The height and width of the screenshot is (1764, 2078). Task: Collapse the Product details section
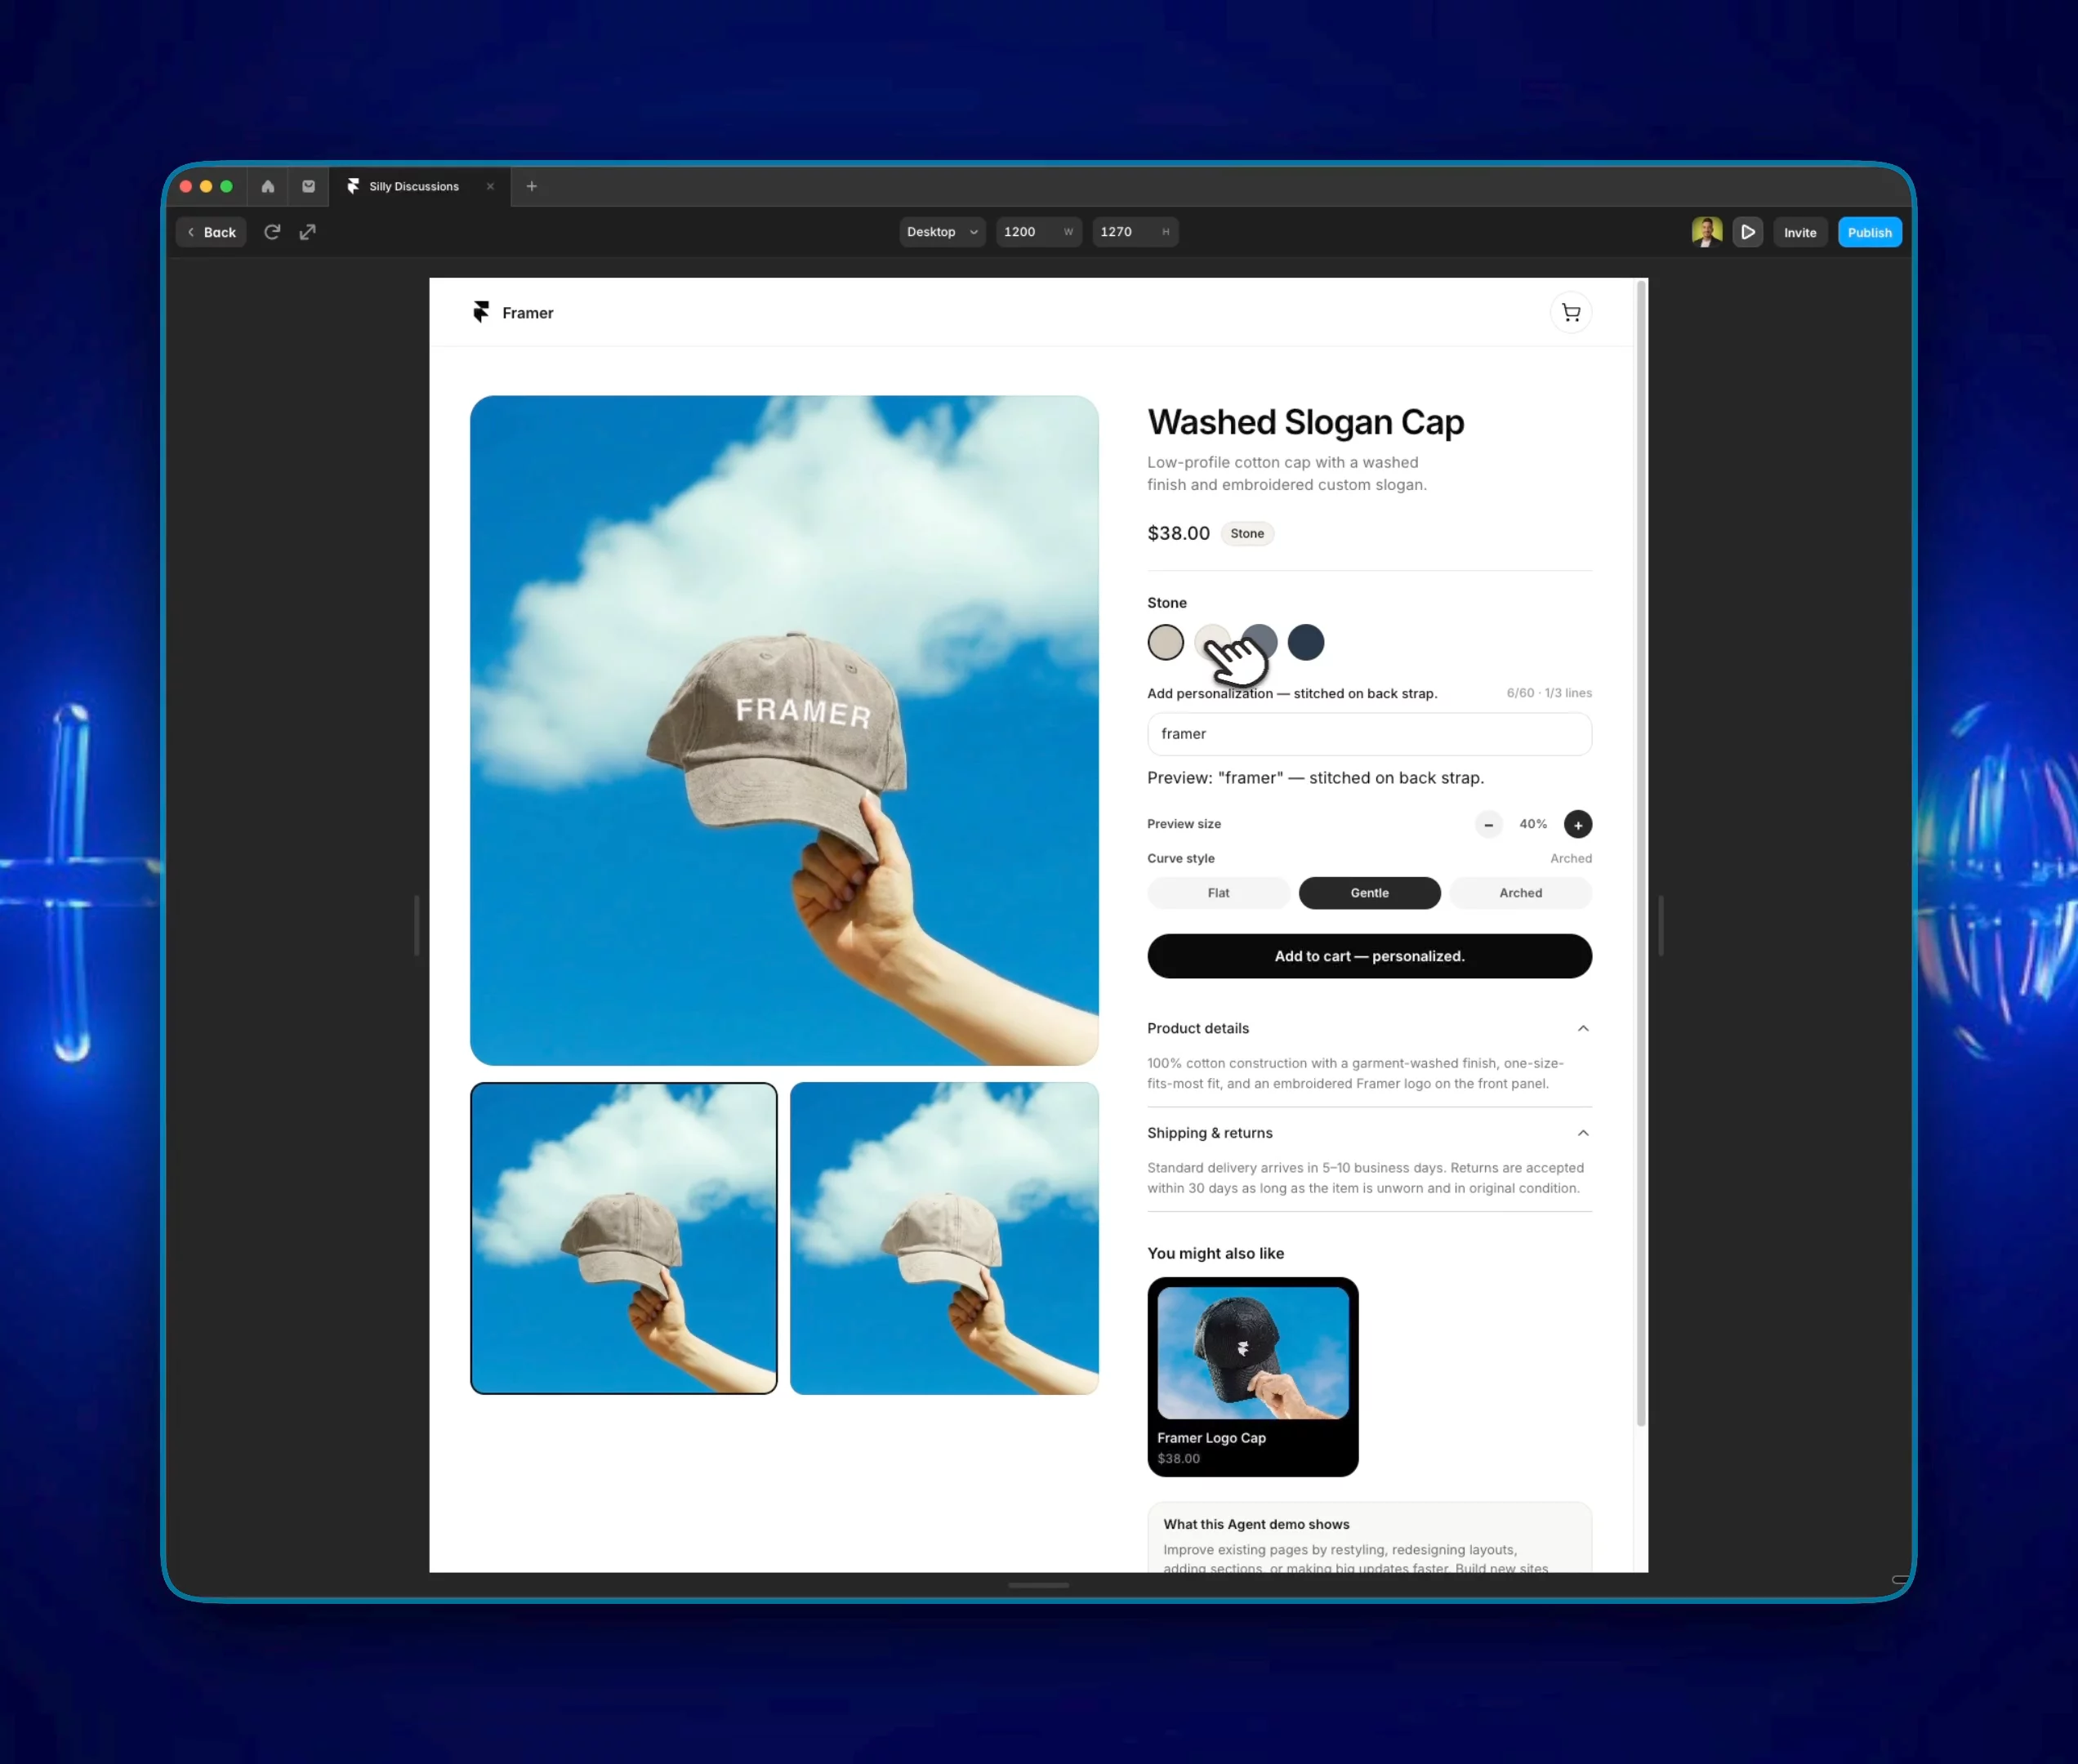(1369, 1028)
